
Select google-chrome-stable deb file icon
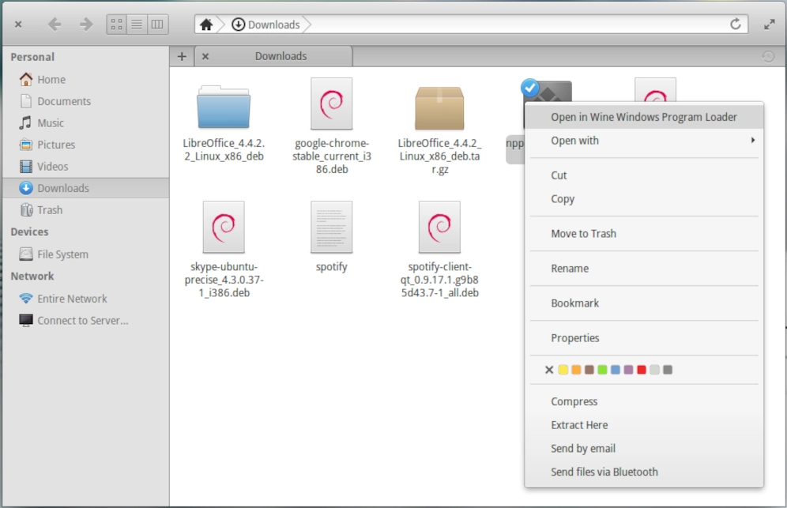[331, 103]
